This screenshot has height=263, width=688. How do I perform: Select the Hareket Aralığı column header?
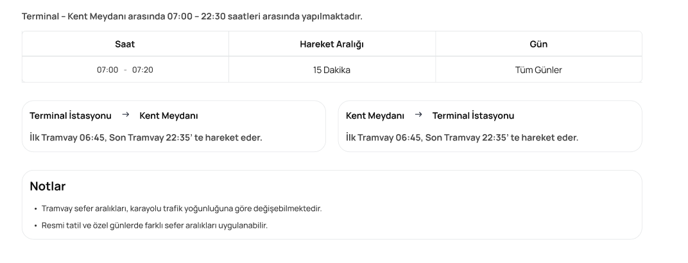point(332,44)
